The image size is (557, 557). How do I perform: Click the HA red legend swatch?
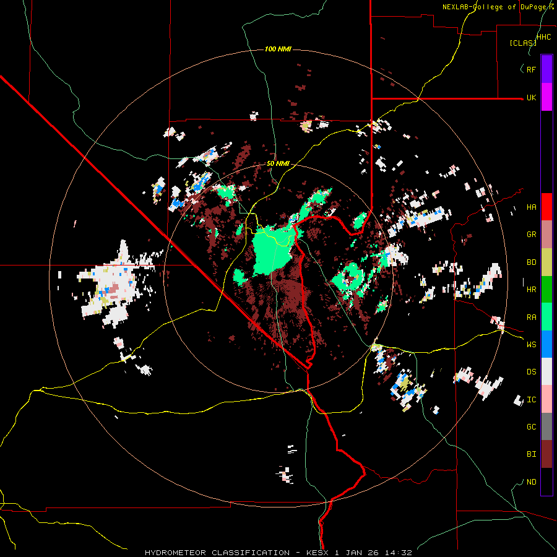point(546,207)
